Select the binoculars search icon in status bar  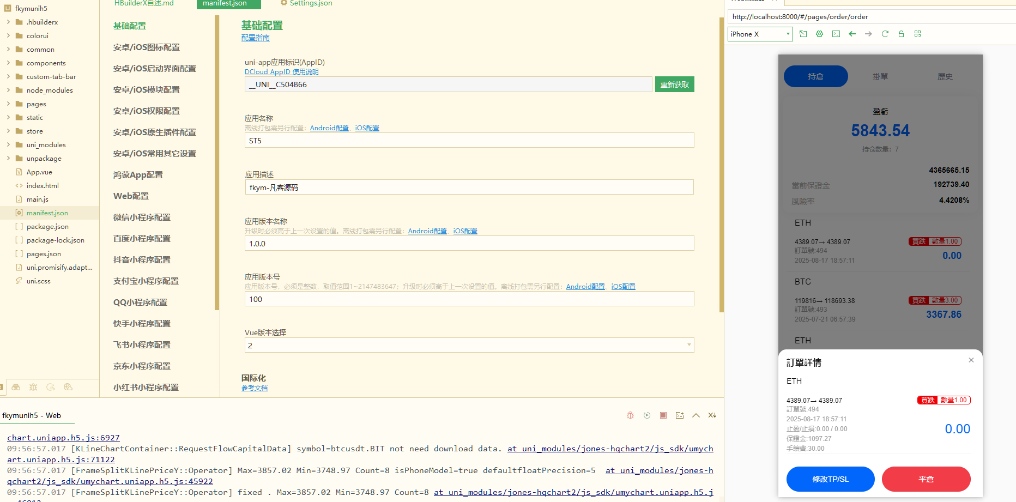click(x=16, y=387)
